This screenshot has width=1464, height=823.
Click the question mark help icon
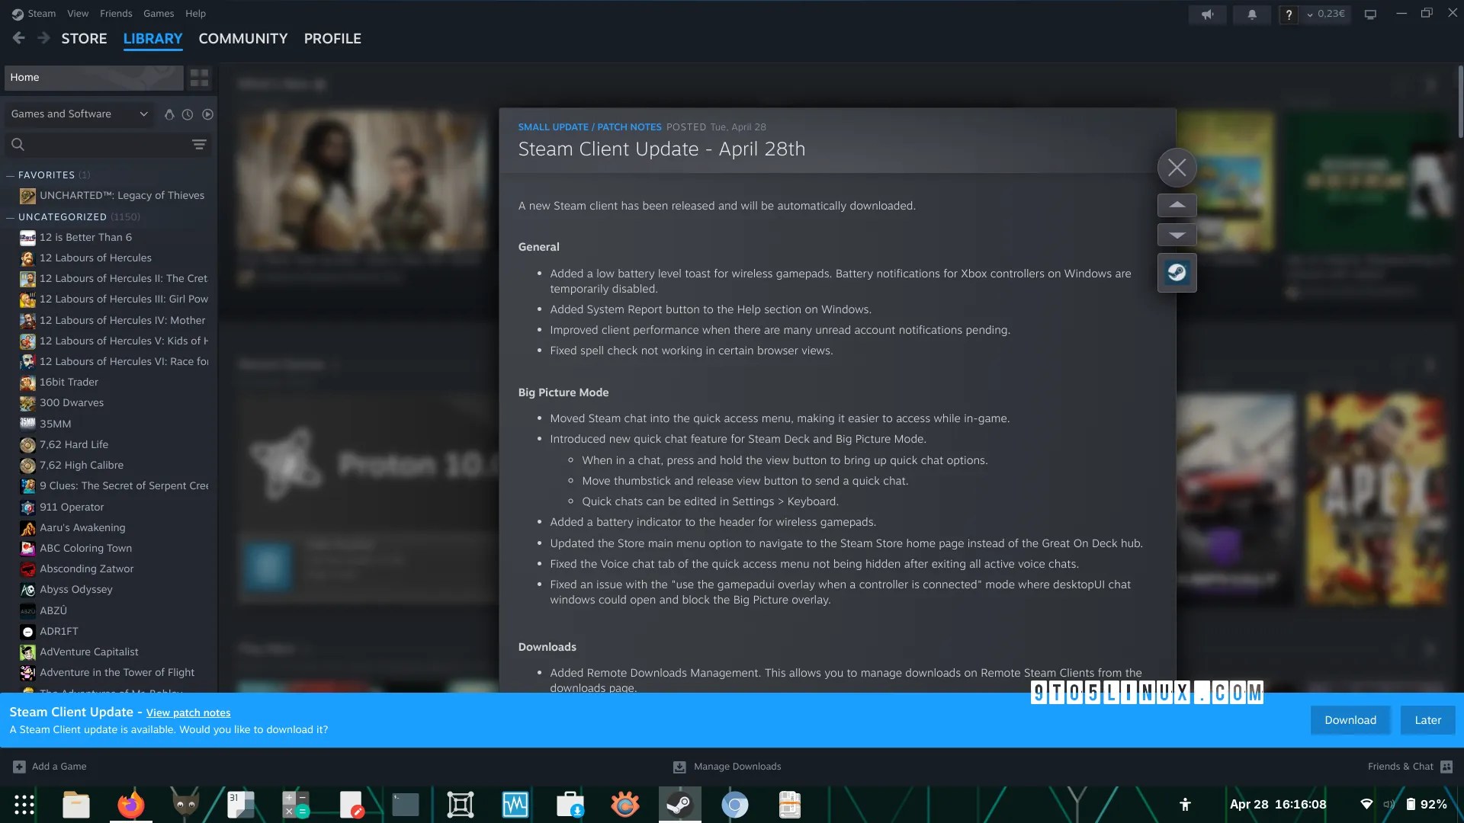[x=1289, y=14]
